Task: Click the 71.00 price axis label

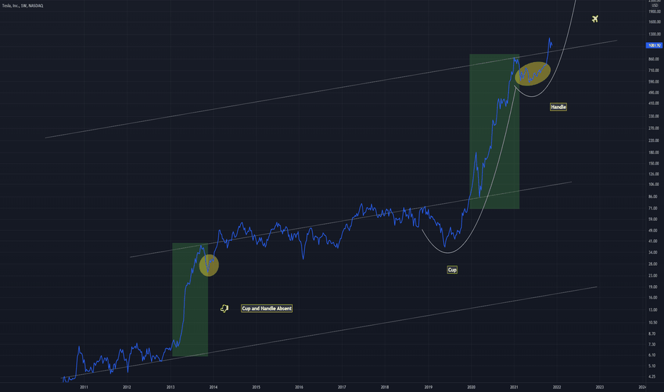Action: pyautogui.click(x=653, y=208)
